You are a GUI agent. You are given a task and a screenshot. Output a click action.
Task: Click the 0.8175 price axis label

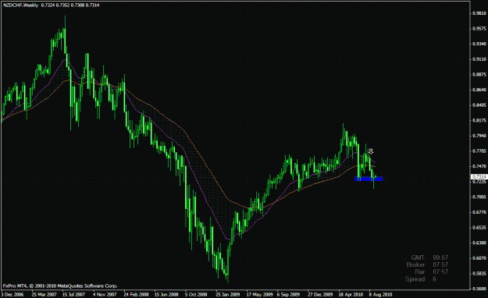tap(479, 120)
